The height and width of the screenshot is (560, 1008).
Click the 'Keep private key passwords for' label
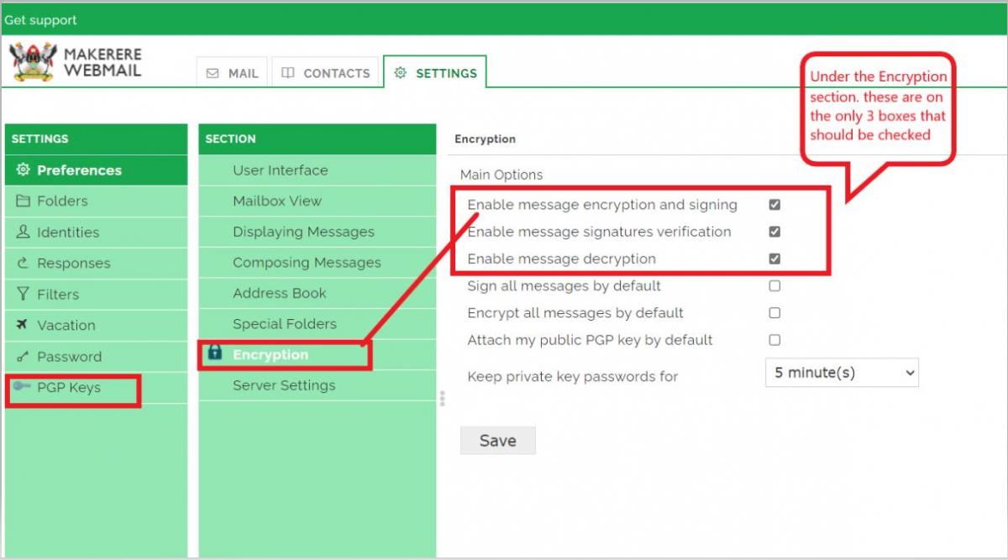pos(573,376)
